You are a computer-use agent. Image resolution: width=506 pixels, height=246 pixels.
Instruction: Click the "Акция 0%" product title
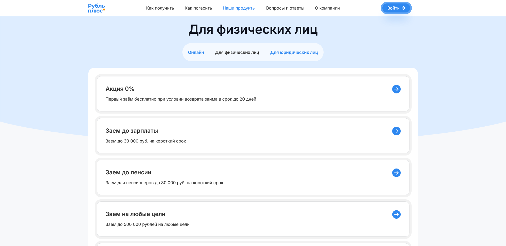[120, 89]
